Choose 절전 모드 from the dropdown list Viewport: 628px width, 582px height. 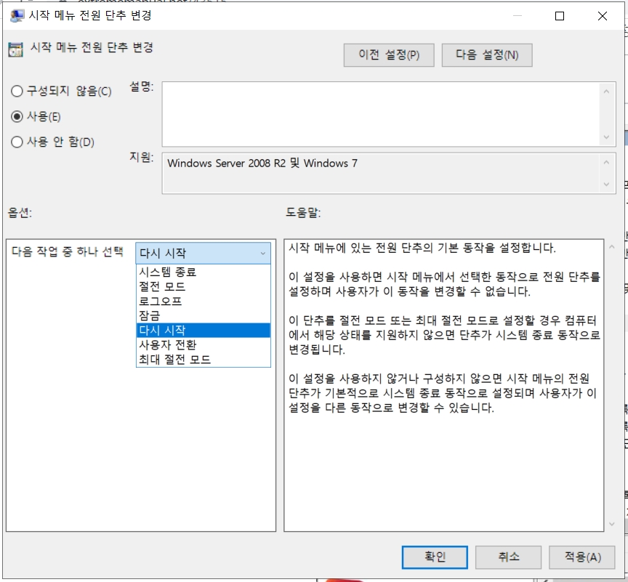(204, 286)
